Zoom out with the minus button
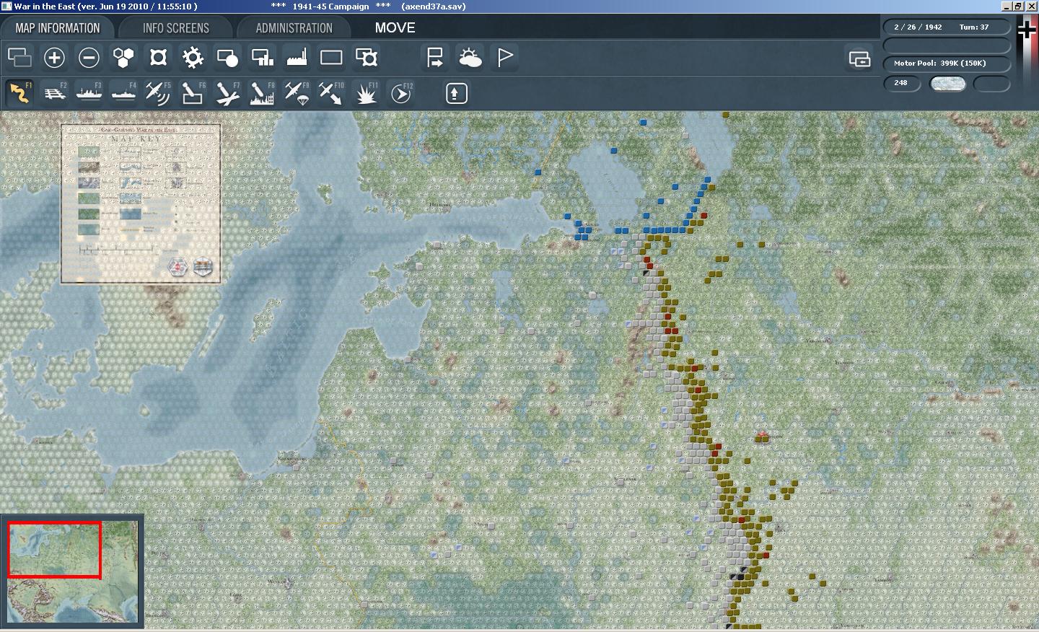This screenshot has height=632, width=1039. click(x=89, y=57)
